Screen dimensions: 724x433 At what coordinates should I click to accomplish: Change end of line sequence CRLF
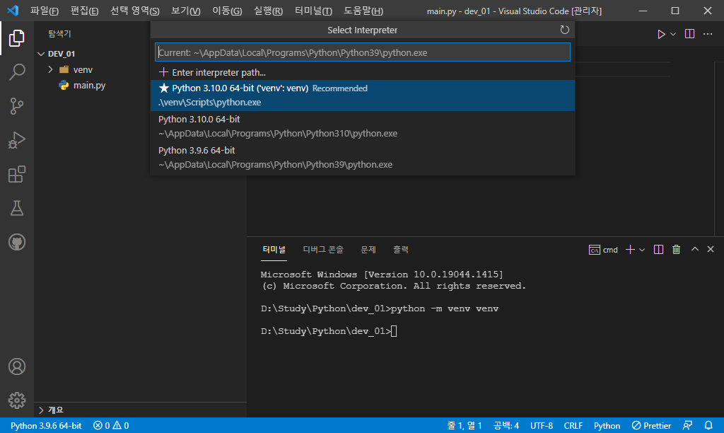click(573, 426)
